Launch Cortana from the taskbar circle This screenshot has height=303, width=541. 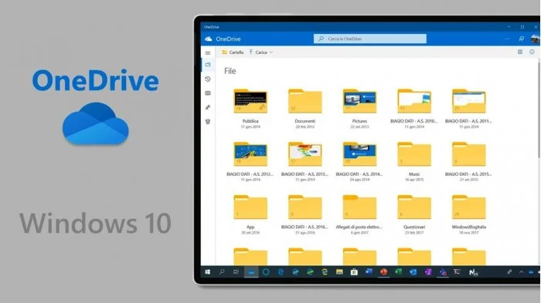point(266,272)
